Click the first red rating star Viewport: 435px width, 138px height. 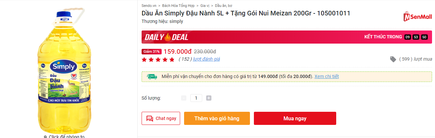tap(144, 59)
